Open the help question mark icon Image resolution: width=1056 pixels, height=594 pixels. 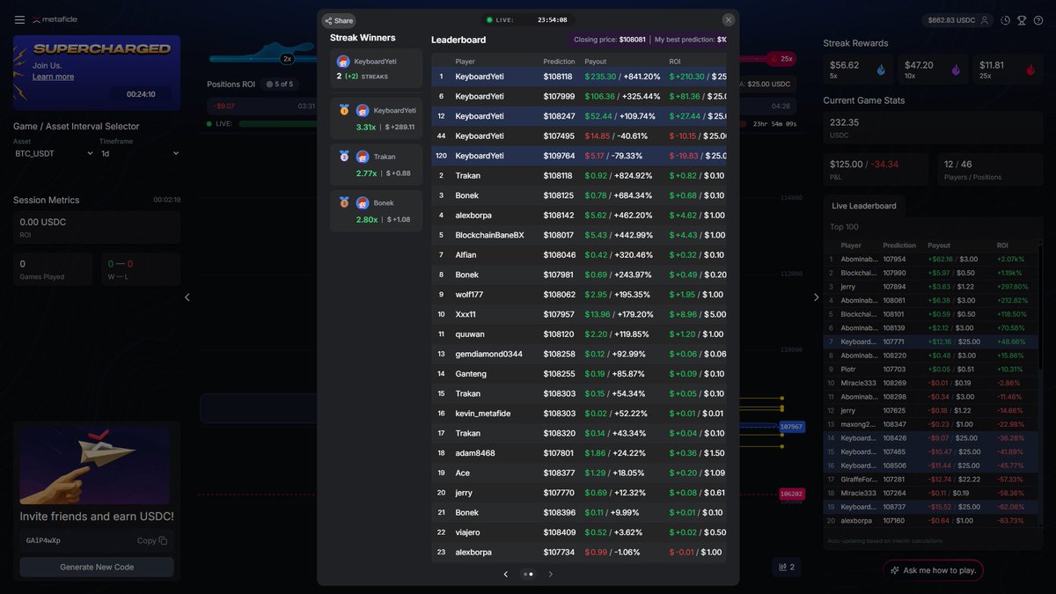point(1038,18)
